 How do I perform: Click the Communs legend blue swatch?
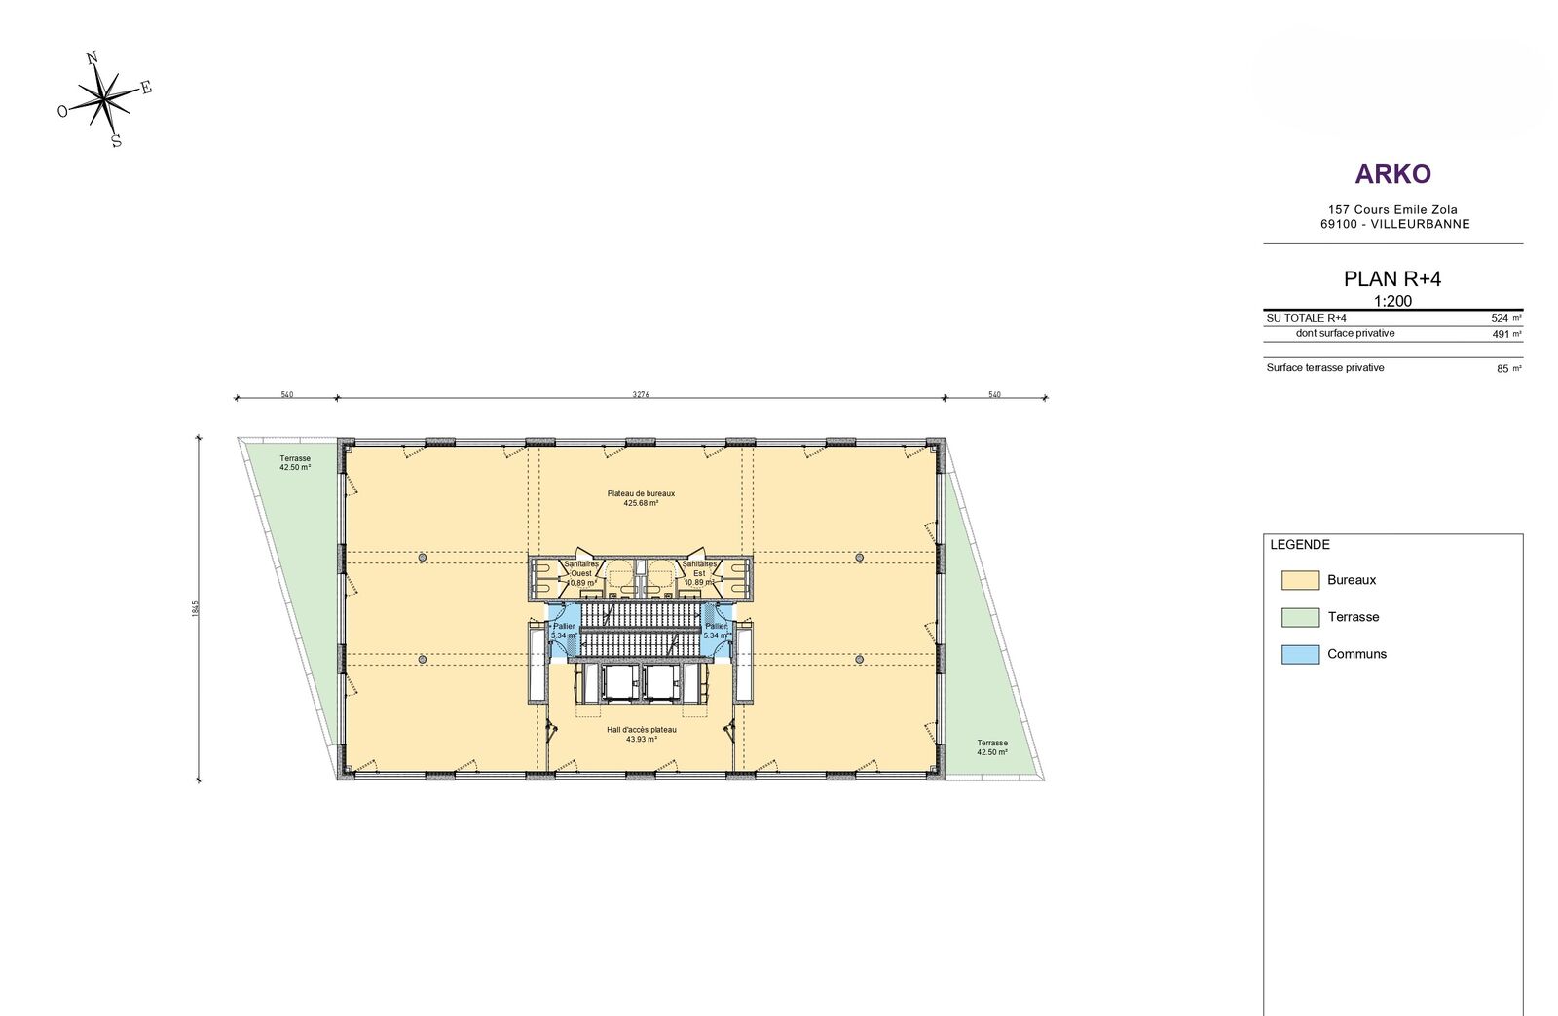point(1300,654)
